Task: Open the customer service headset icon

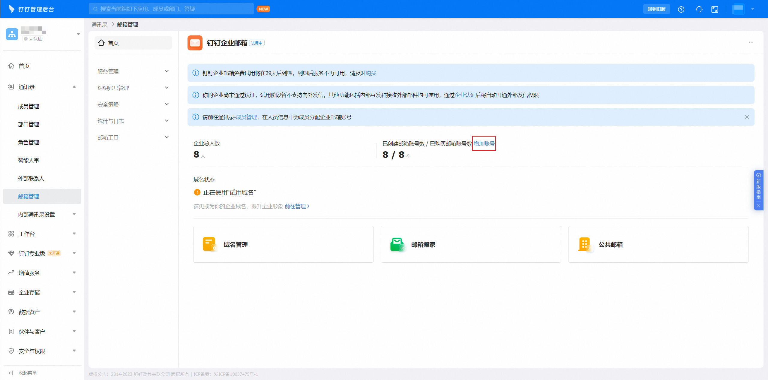Action: 699,9
